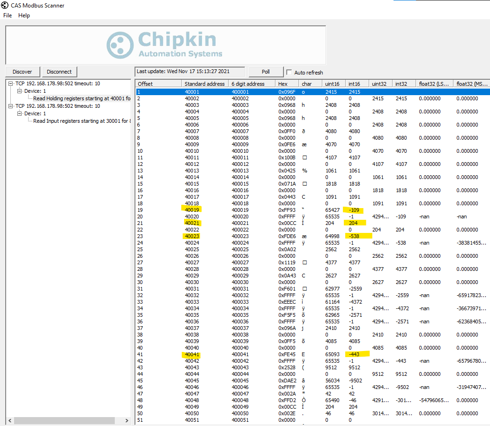The width and height of the screenshot is (490, 426).
Task: Click 6 digit address cell 400013
Action: point(240,171)
